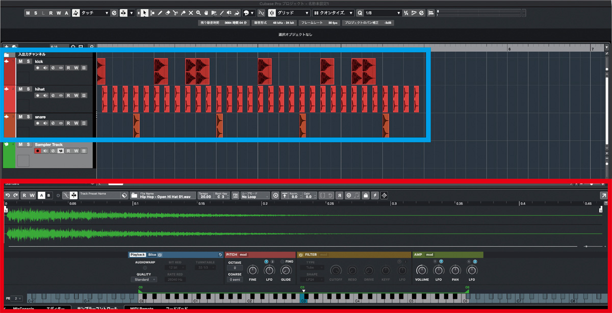Open sample file folder browser icon
This screenshot has height=313, width=612.
pos(134,195)
